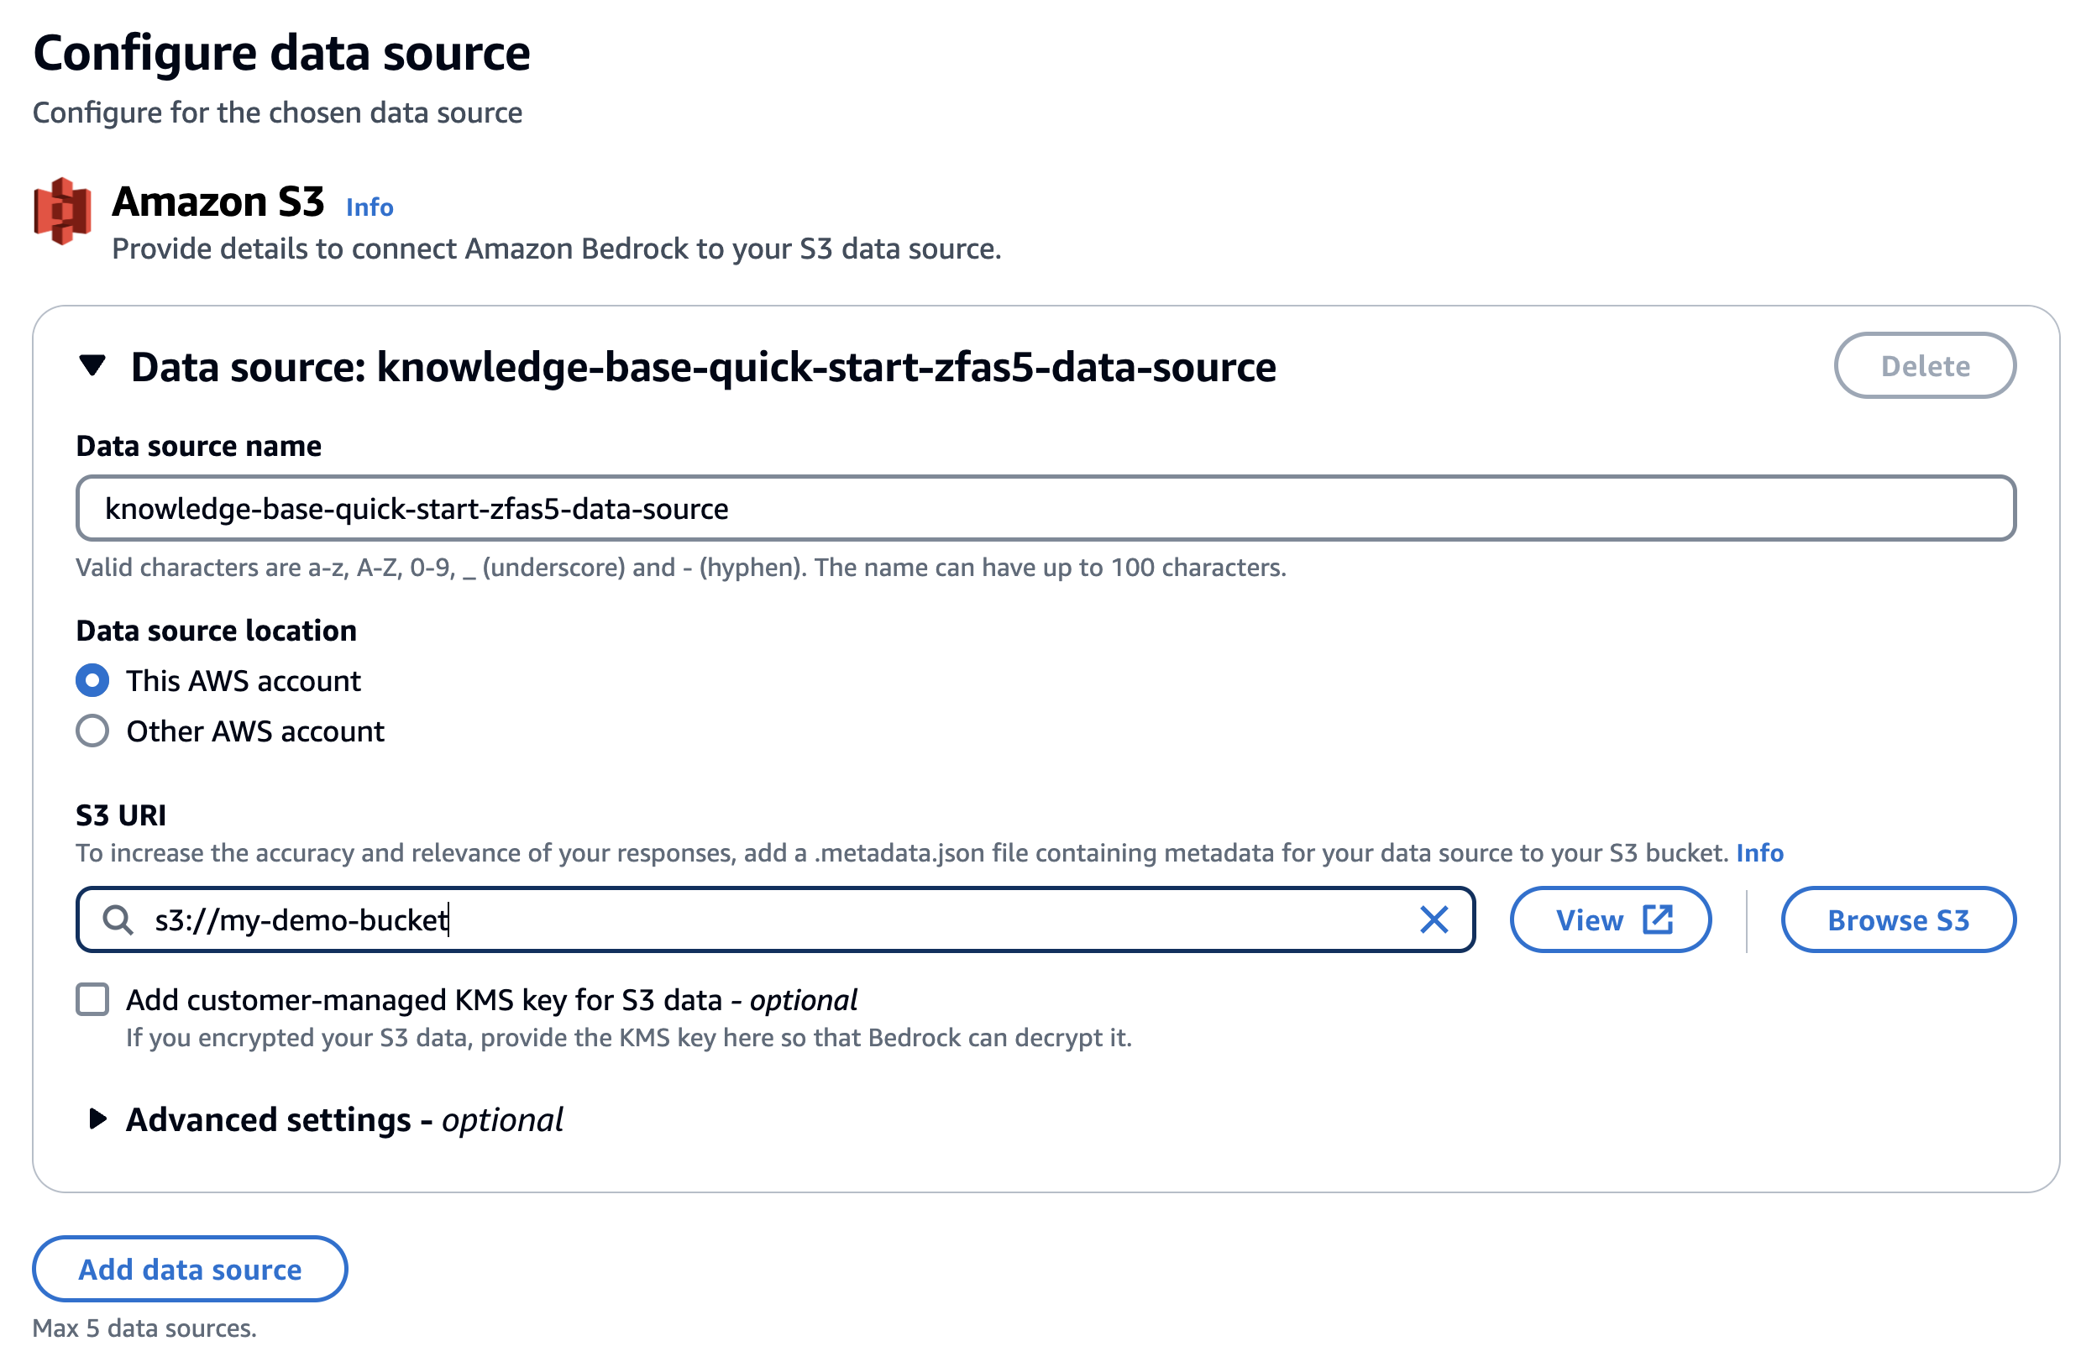Clear the S3 URI field with X icon
The image size is (2081, 1362).
1434,919
